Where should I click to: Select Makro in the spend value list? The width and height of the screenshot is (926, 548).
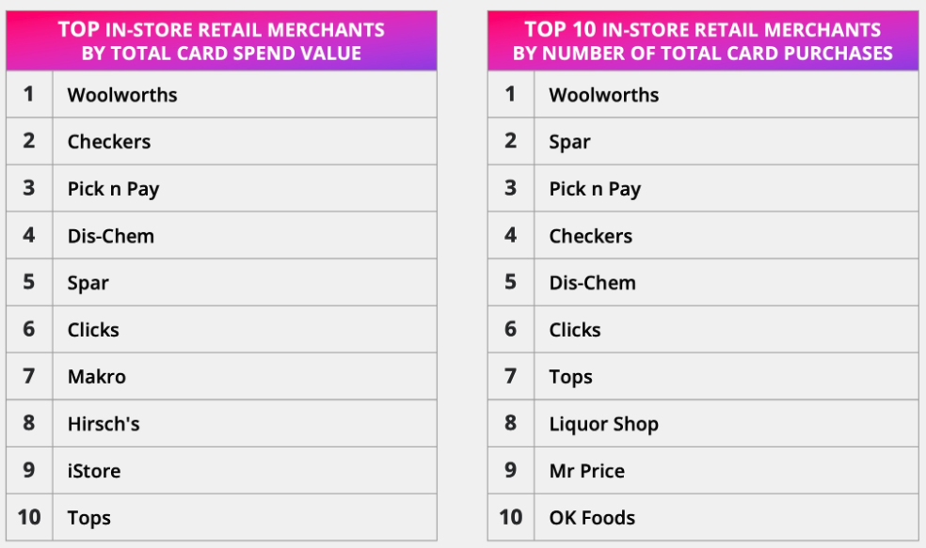click(97, 377)
